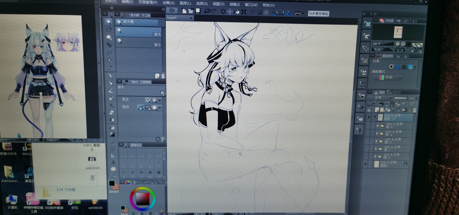Screen dimensions: 459x215
Task: Click the 放大镜 sub tool group
Action: click(x=137, y=22)
